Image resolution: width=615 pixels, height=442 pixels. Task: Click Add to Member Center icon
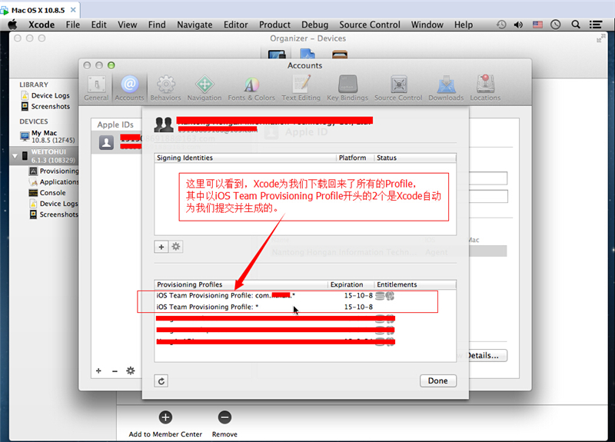click(165, 417)
